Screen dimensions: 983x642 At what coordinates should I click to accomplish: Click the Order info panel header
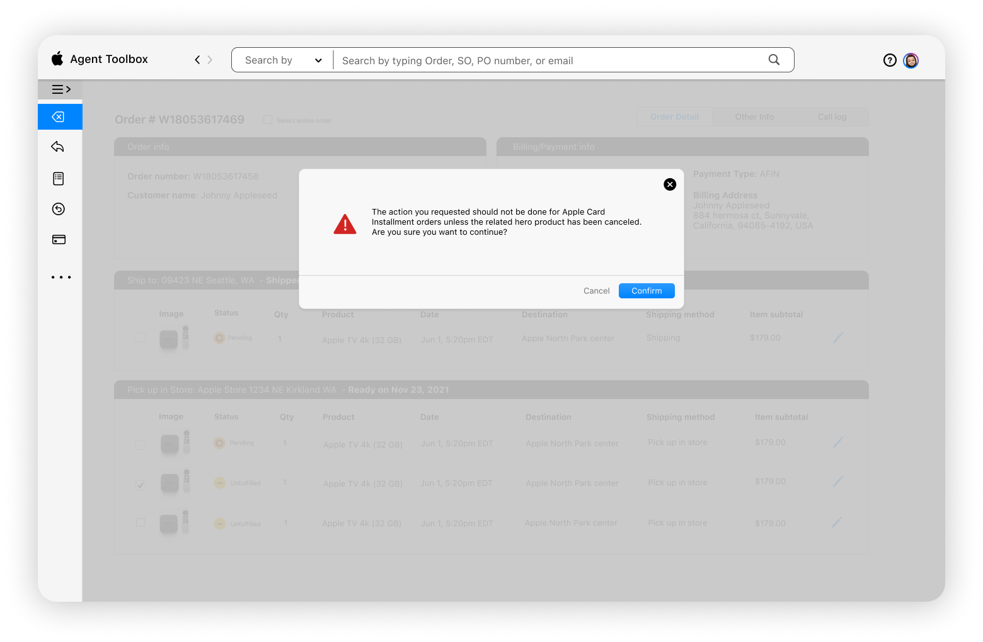click(x=300, y=147)
